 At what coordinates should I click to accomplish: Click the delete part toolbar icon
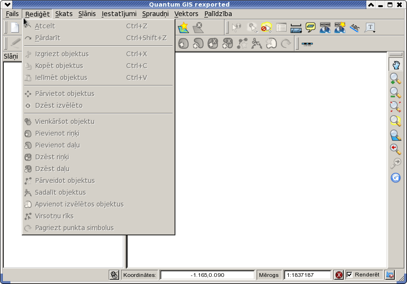(228, 43)
